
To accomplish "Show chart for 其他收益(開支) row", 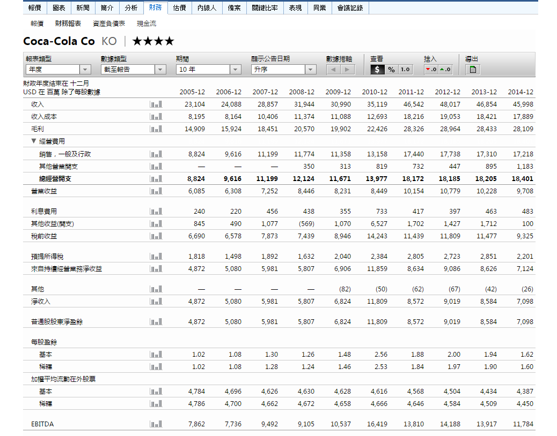I will tap(156, 224).
